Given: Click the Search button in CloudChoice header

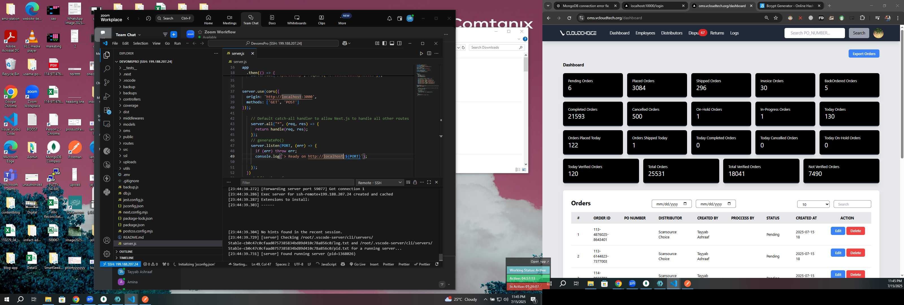Looking at the screenshot, I should coord(859,33).
